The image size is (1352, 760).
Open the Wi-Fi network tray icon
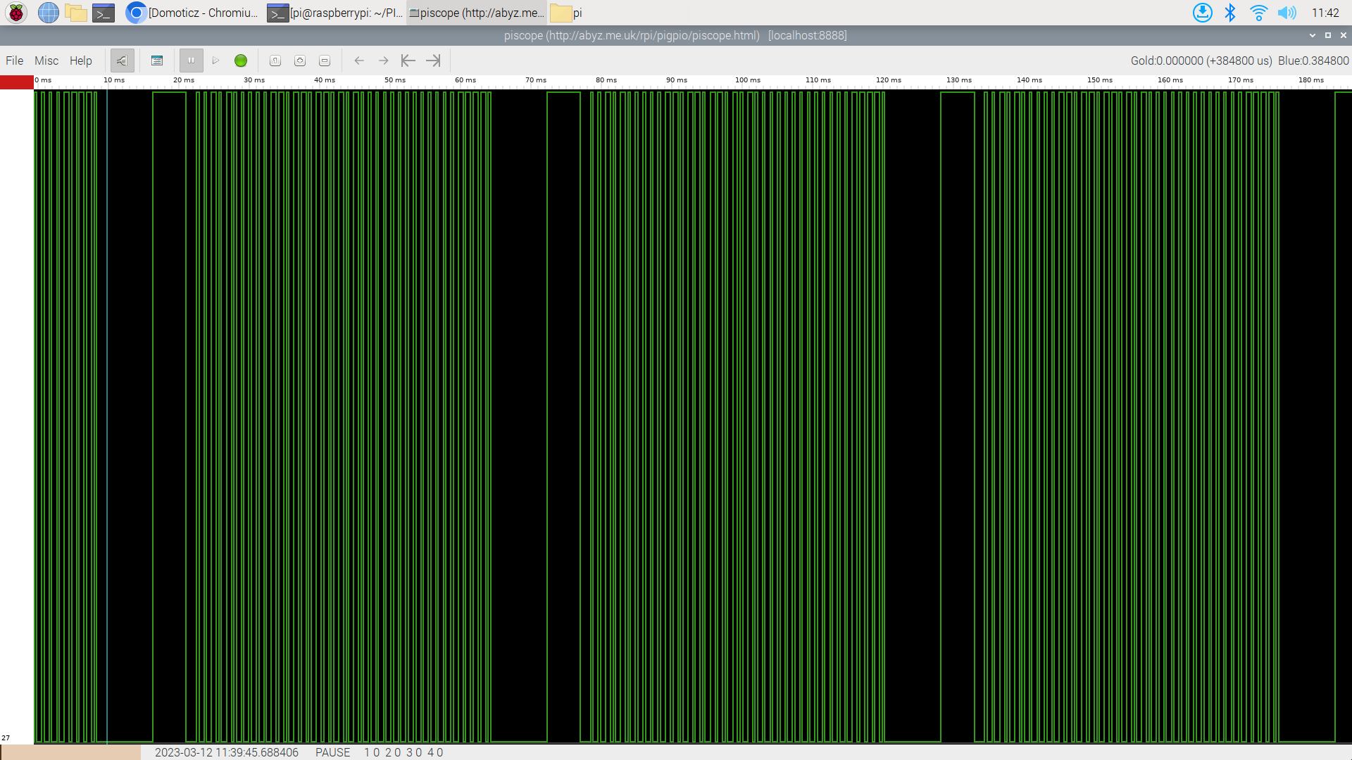tap(1258, 13)
